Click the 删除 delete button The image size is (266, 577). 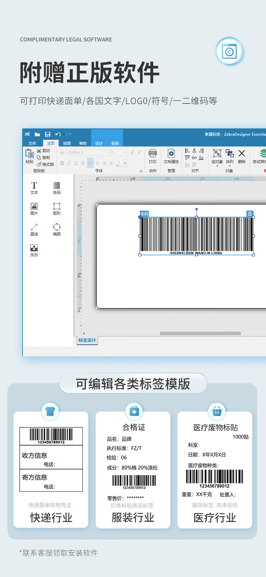242,156
